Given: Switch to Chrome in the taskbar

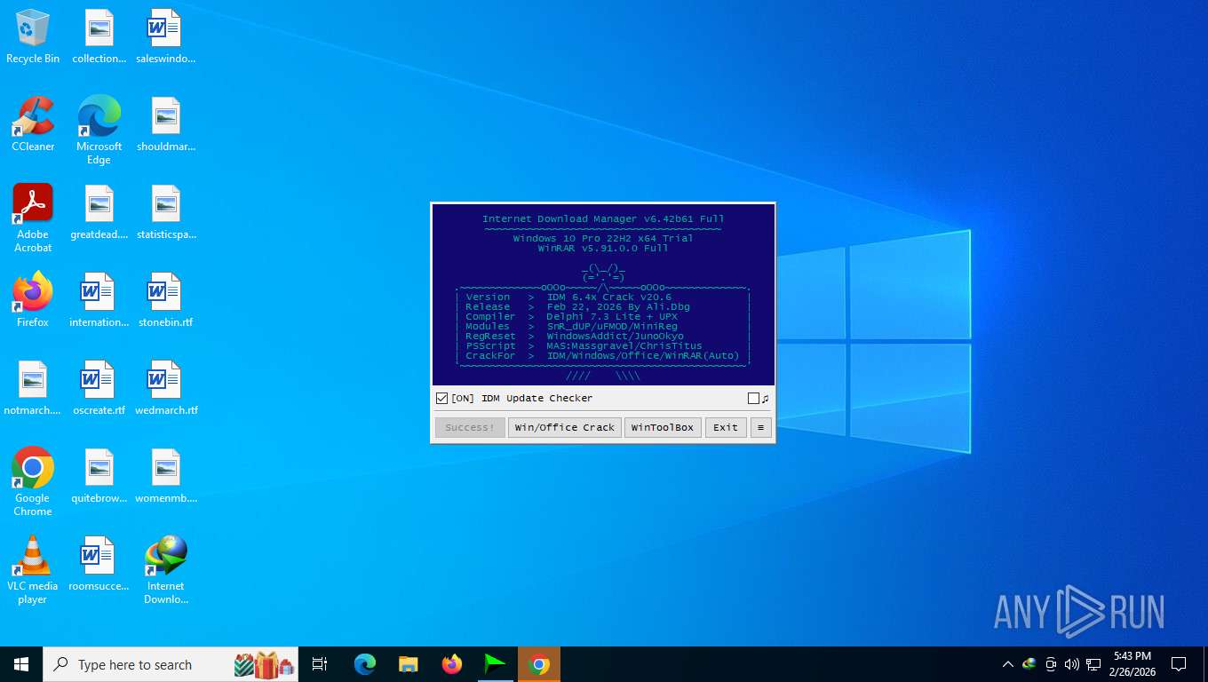Looking at the screenshot, I should click(x=539, y=664).
